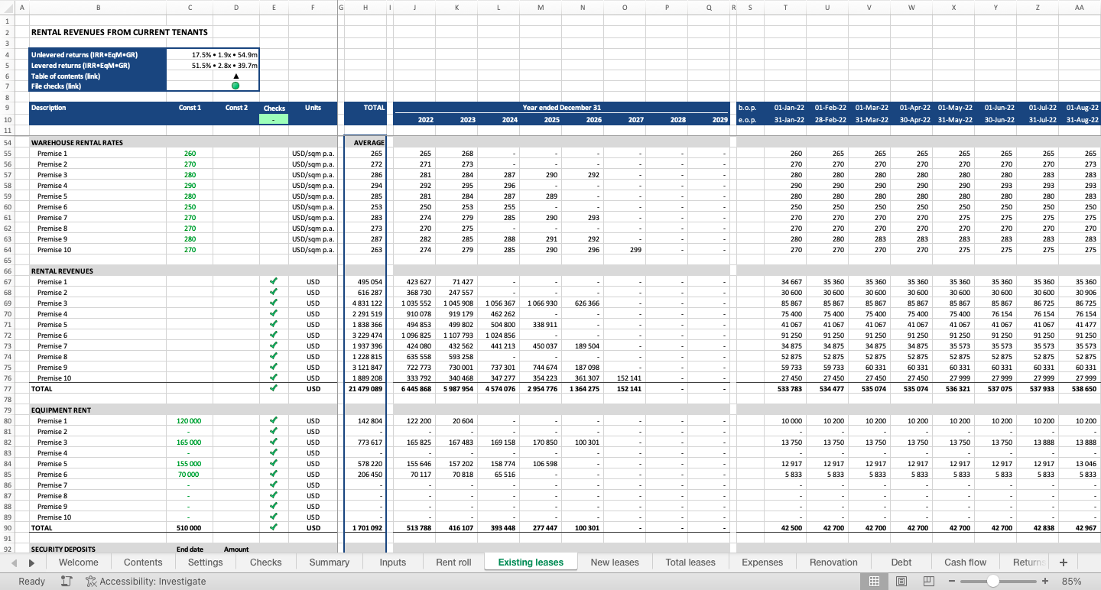Open the Expenses sheet tab
Screen dimensions: 1101x590
coord(762,562)
